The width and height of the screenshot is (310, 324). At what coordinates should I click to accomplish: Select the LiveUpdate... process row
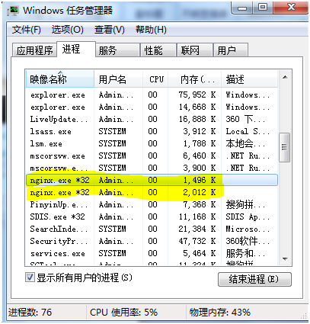pos(152,119)
